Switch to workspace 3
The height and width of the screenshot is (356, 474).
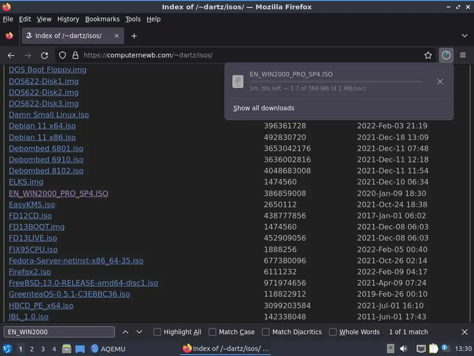click(x=43, y=349)
